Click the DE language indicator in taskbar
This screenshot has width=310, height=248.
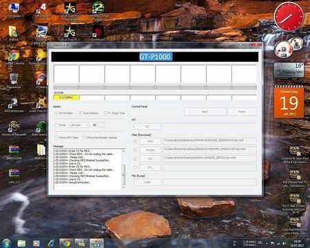260,242
